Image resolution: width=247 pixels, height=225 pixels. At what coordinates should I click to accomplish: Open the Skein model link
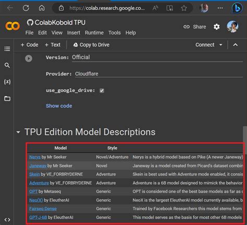point(34,174)
